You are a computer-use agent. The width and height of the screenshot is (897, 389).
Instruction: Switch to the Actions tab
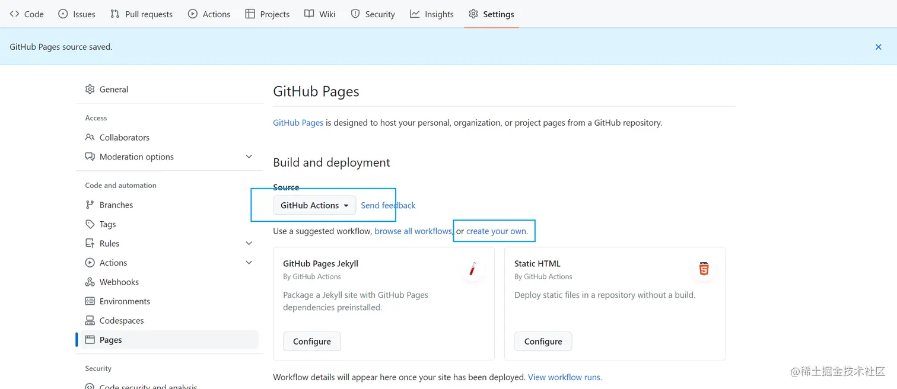tap(209, 14)
